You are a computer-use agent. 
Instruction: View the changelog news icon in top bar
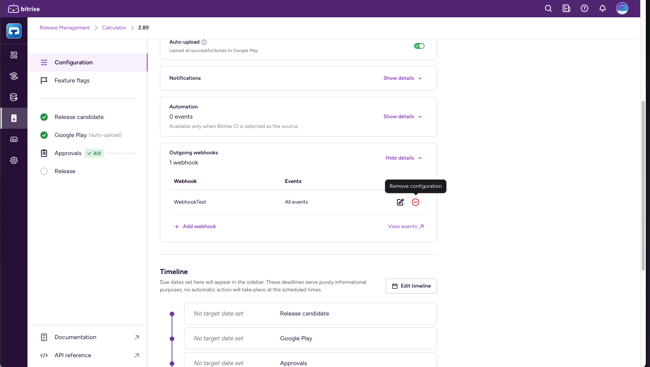(566, 8)
